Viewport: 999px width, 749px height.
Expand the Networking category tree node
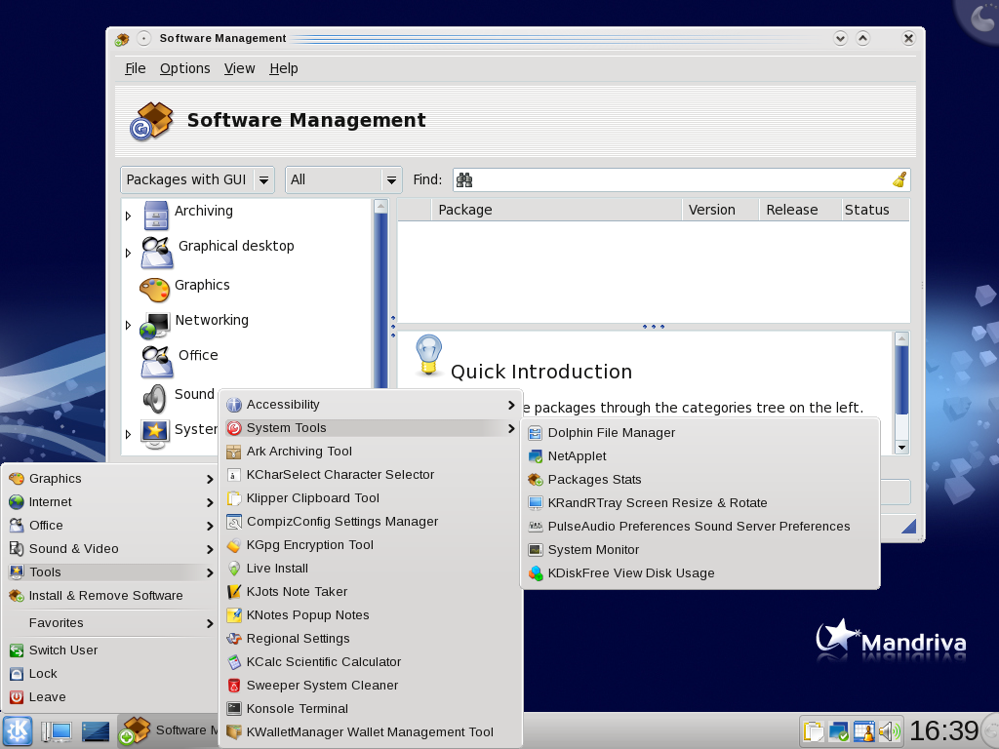[x=128, y=326]
